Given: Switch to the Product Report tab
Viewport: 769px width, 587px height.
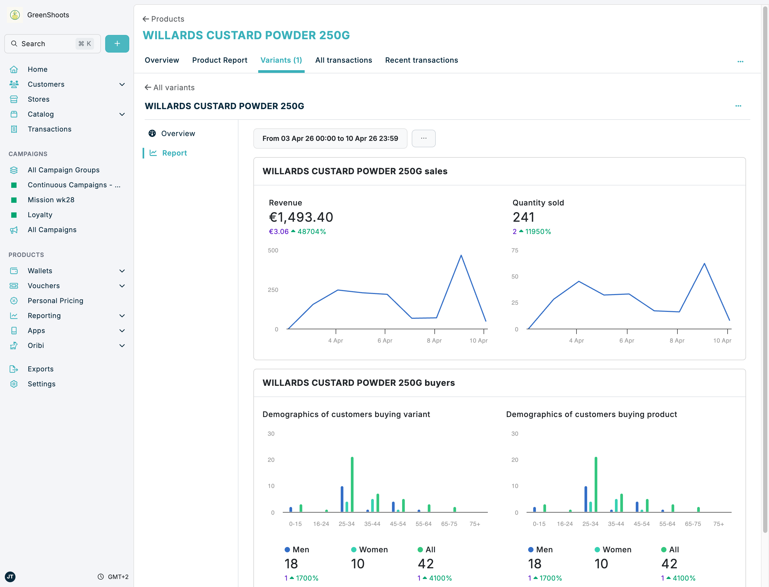Looking at the screenshot, I should coord(219,60).
